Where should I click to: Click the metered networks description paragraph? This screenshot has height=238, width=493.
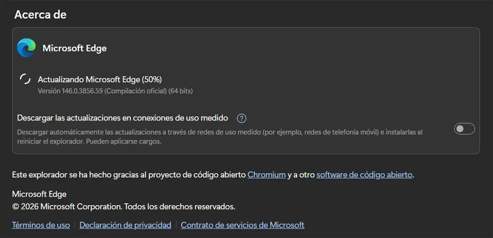pos(219,137)
